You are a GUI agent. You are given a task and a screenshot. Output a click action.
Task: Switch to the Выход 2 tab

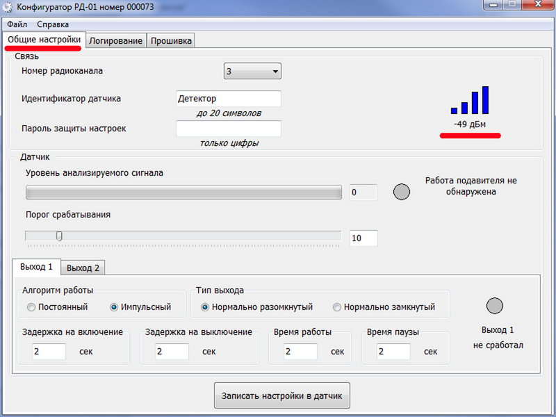coord(83,268)
